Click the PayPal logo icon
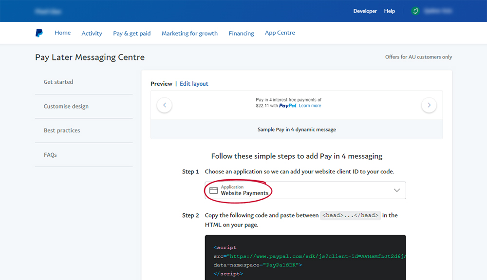The height and width of the screenshot is (280, 487). (x=39, y=33)
